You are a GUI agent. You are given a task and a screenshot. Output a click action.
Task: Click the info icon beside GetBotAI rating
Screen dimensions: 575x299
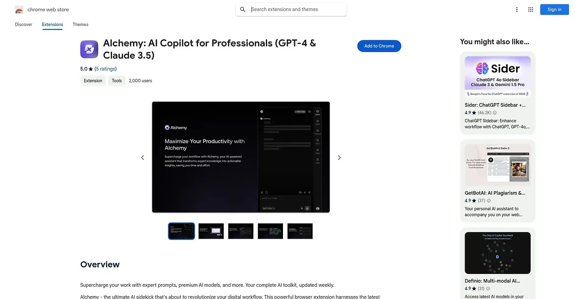[490, 201]
